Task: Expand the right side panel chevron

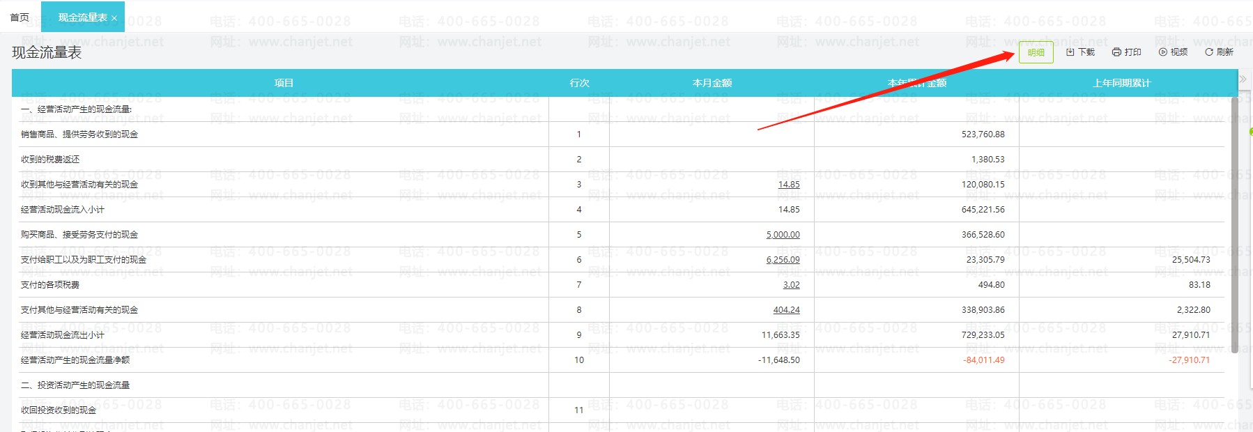Action: click(1243, 79)
